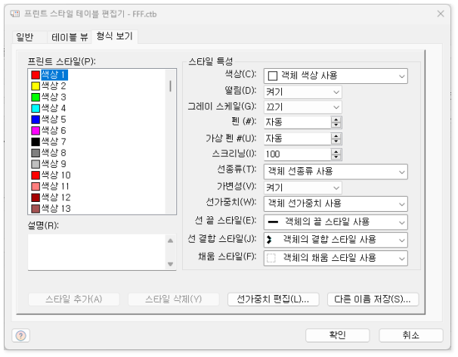Open the 그레이 스케일(G) dropdown
This screenshot has height=357, width=458.
pos(302,107)
